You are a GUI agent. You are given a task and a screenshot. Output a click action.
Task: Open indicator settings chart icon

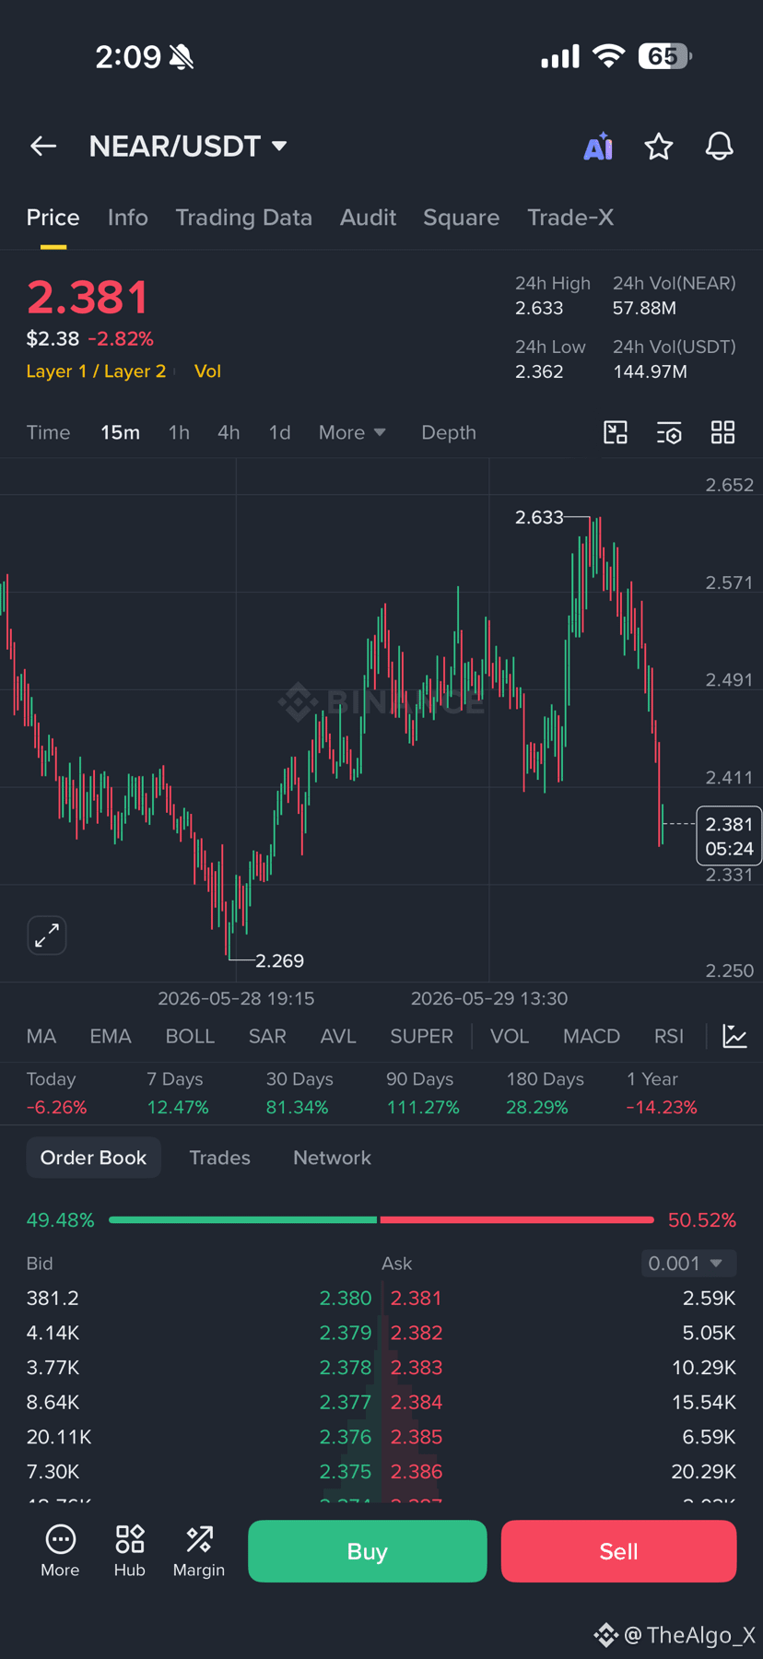pyautogui.click(x=735, y=1036)
